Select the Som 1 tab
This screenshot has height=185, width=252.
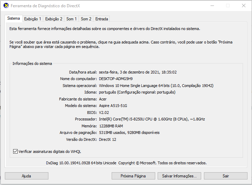pos(71,19)
